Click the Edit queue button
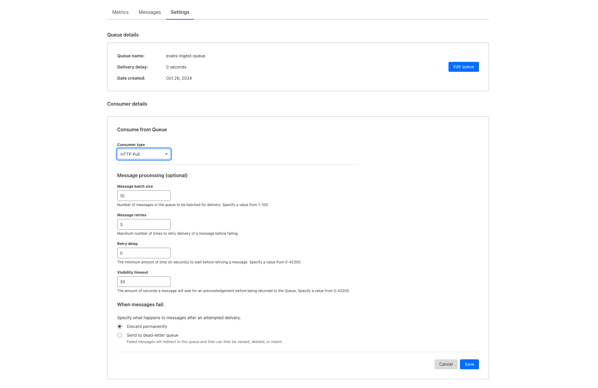Viewport: 598px width, 388px height. 463,67
